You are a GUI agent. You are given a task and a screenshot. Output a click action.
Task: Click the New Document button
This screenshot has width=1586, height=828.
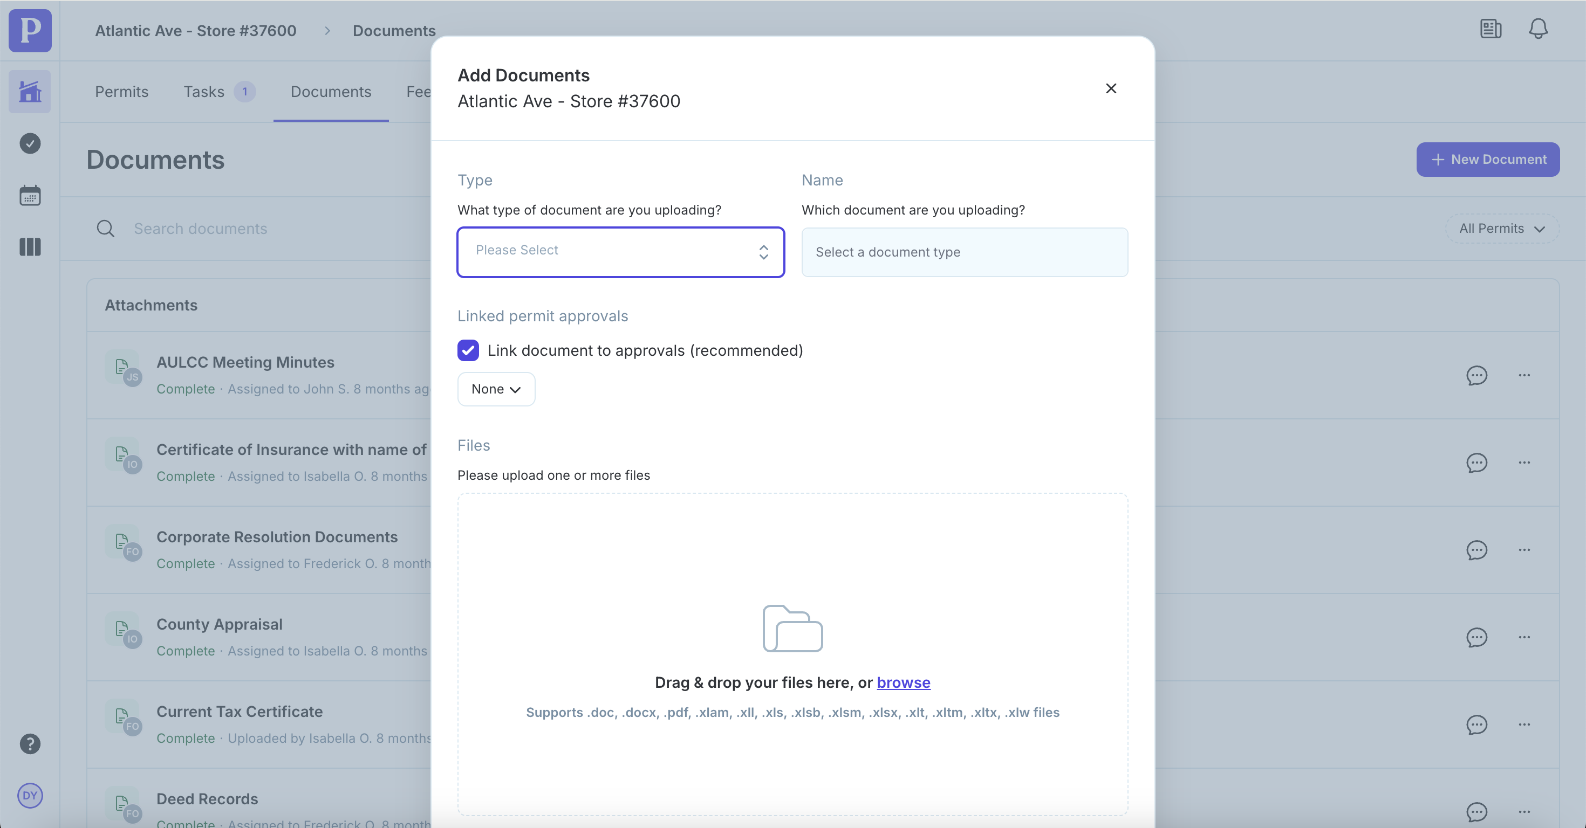point(1487,160)
